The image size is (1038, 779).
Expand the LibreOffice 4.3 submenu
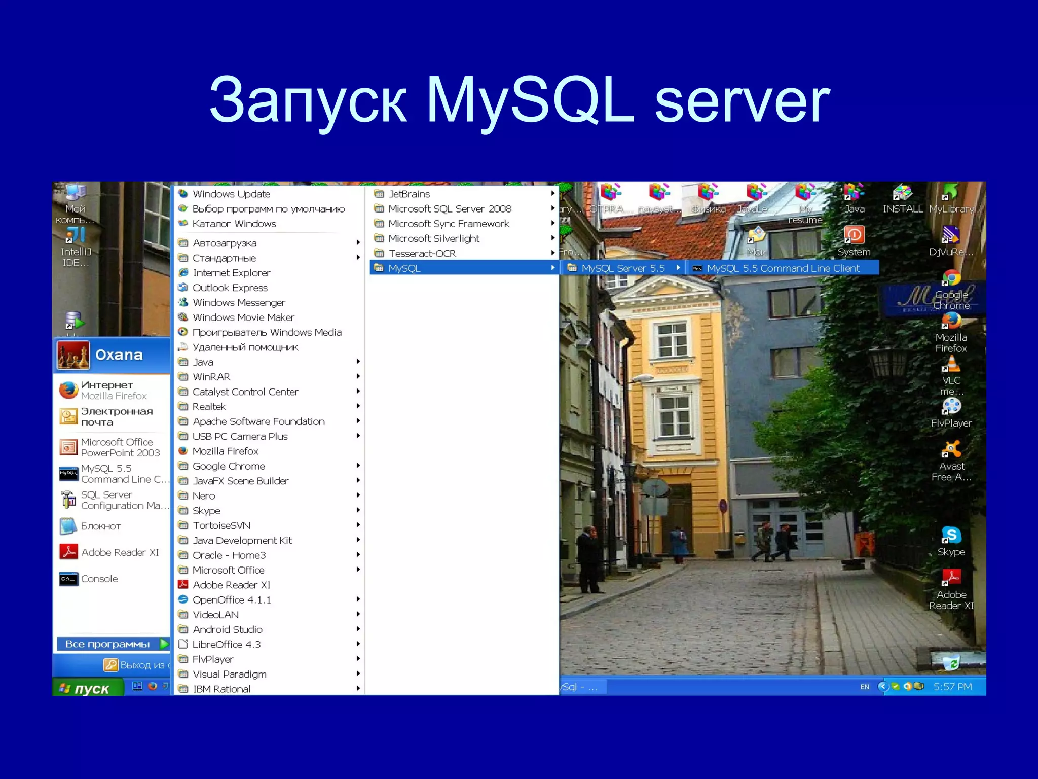[269, 644]
